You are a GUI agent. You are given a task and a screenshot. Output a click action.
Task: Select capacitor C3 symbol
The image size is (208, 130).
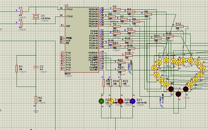click(36, 67)
